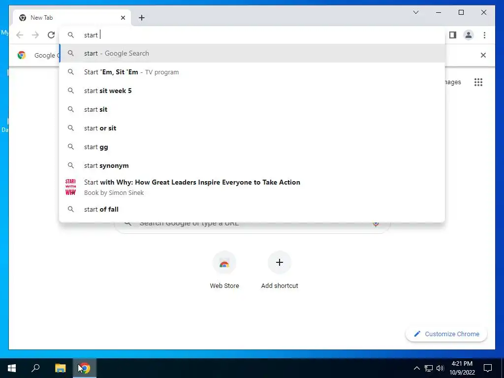This screenshot has width=504, height=378.
Task: Maximize the Chrome window
Action: 461,12
